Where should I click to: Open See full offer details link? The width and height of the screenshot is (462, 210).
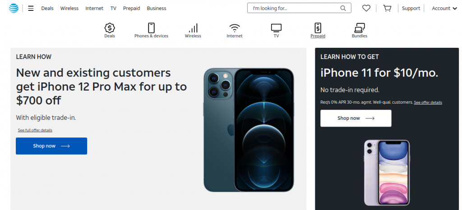pyautogui.click(x=35, y=130)
